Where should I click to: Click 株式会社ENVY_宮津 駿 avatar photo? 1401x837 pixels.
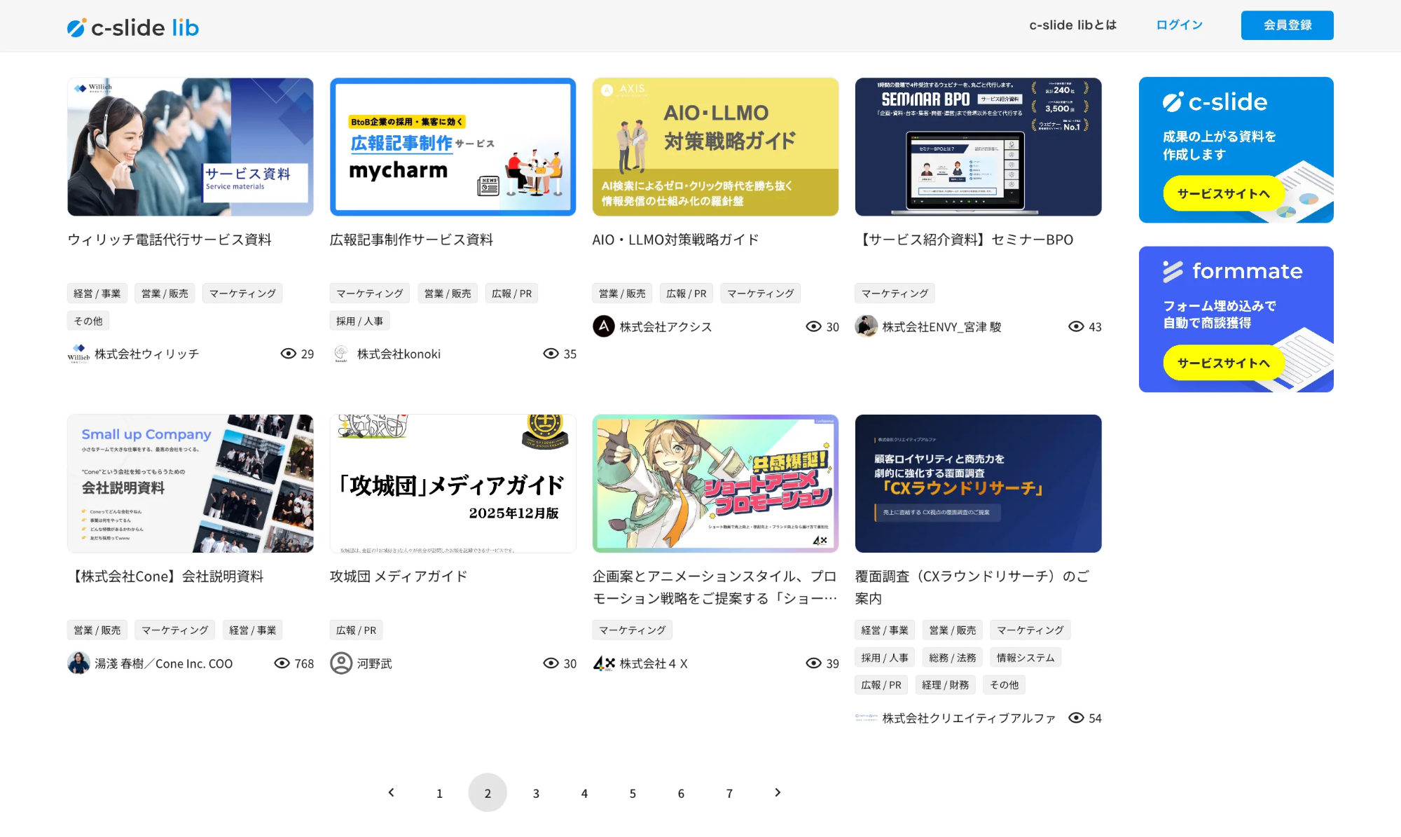[x=867, y=326]
